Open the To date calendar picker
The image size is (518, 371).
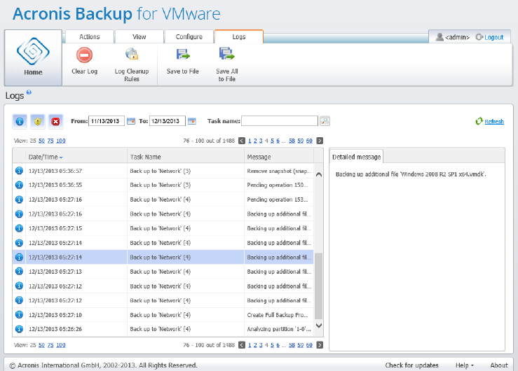192,121
